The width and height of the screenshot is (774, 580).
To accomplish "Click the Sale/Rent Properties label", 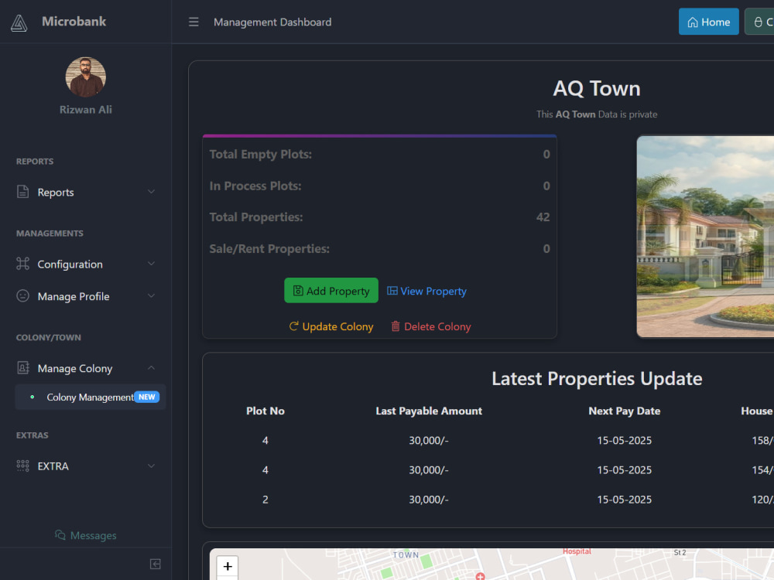I will (x=269, y=248).
